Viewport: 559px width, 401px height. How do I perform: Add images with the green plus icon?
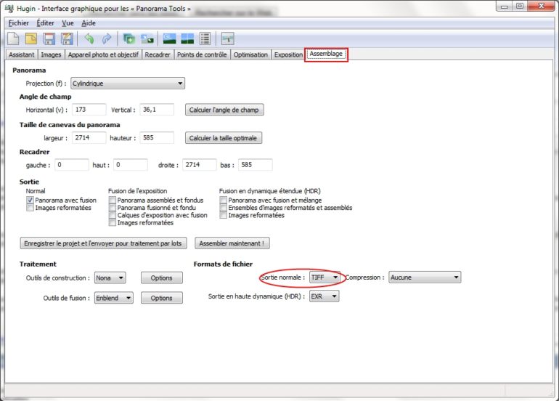coord(129,39)
